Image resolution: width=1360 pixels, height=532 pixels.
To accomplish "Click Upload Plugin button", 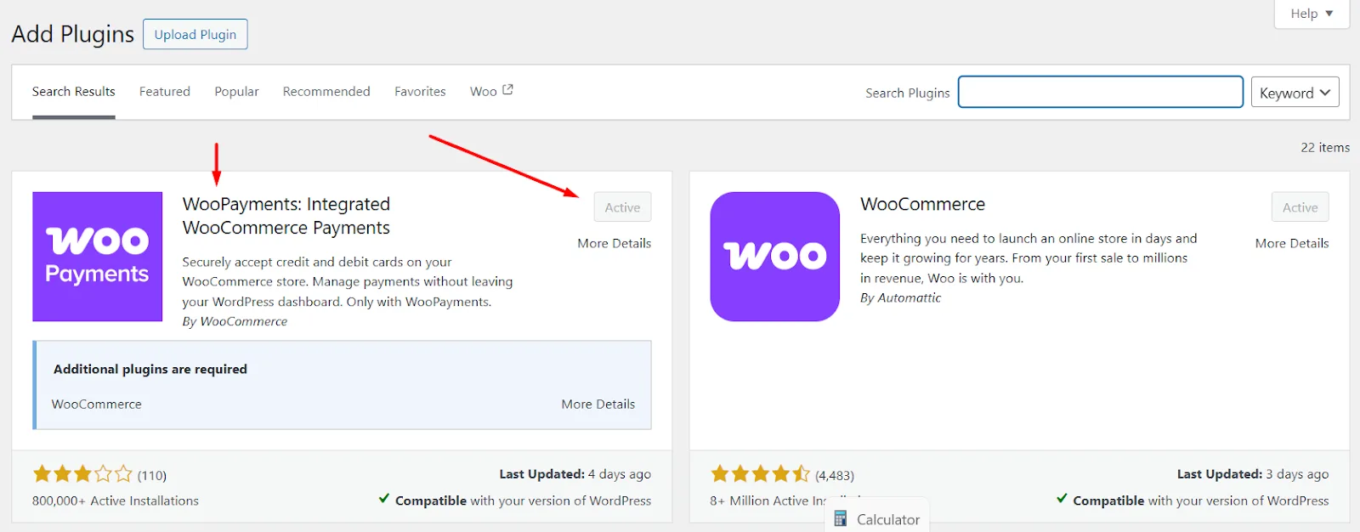I will click(x=195, y=34).
